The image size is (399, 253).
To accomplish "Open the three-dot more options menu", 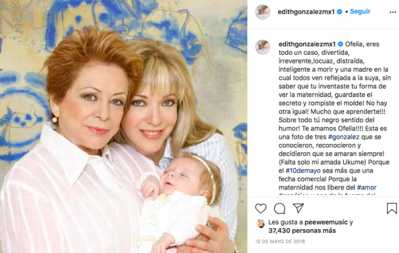I will 393,12.
